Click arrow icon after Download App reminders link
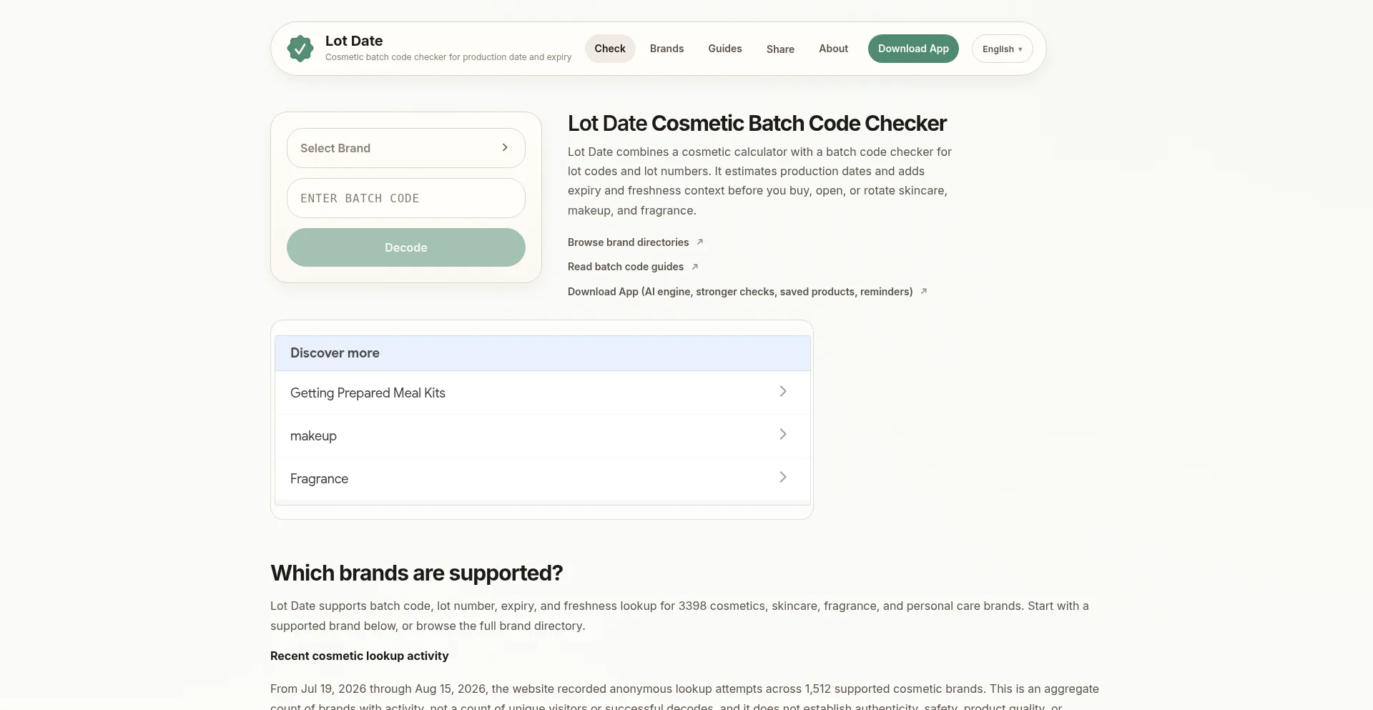This screenshot has height=710, width=1373. click(923, 291)
